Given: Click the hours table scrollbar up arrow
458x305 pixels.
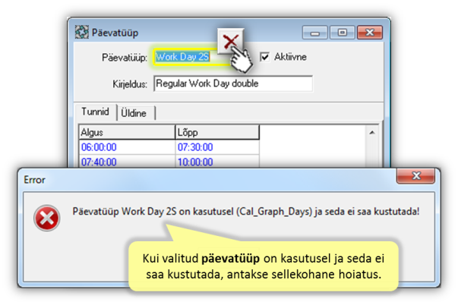Looking at the screenshot, I should [x=372, y=132].
